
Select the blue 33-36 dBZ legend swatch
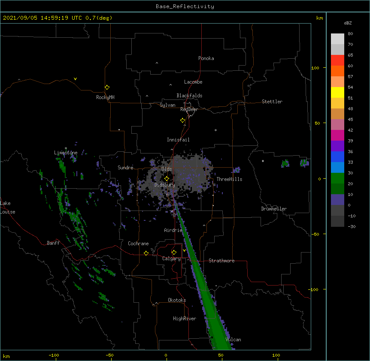click(337, 156)
